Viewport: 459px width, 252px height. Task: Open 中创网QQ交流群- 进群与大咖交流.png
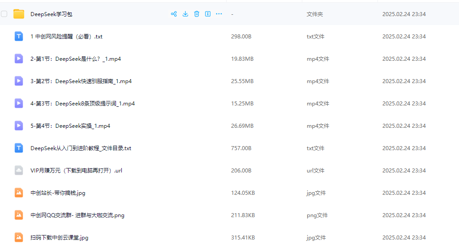click(x=77, y=215)
